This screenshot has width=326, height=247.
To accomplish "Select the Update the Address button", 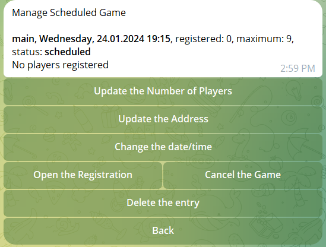I will (x=163, y=119).
